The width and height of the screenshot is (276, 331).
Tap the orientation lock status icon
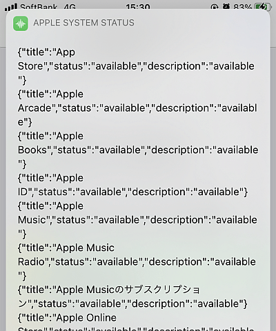(214, 8)
